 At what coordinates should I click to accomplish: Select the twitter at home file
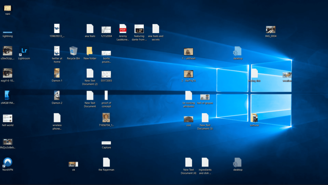point(57,55)
